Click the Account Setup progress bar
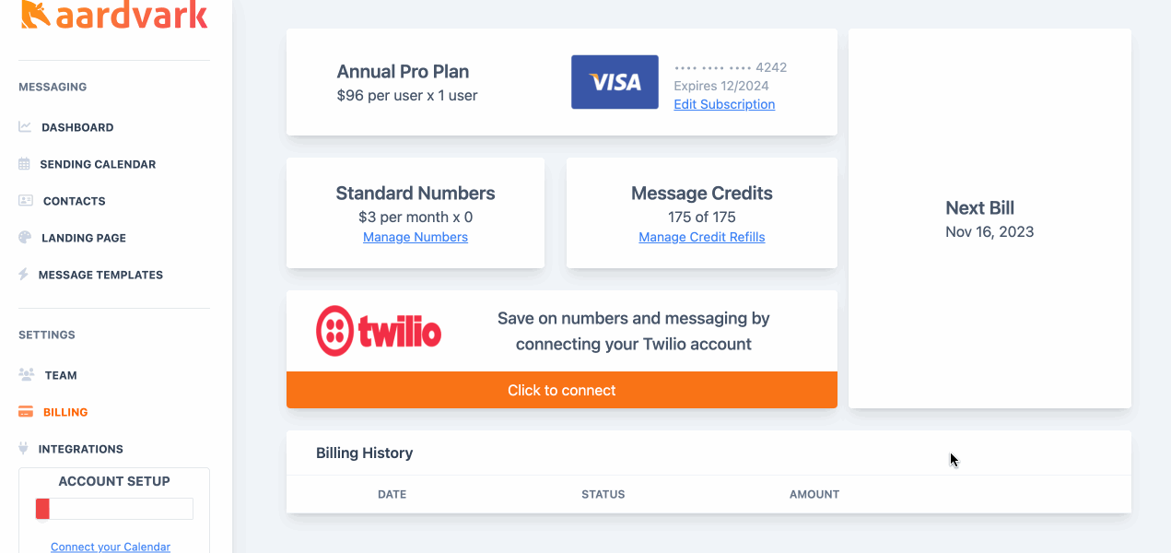1171x553 pixels. point(114,509)
